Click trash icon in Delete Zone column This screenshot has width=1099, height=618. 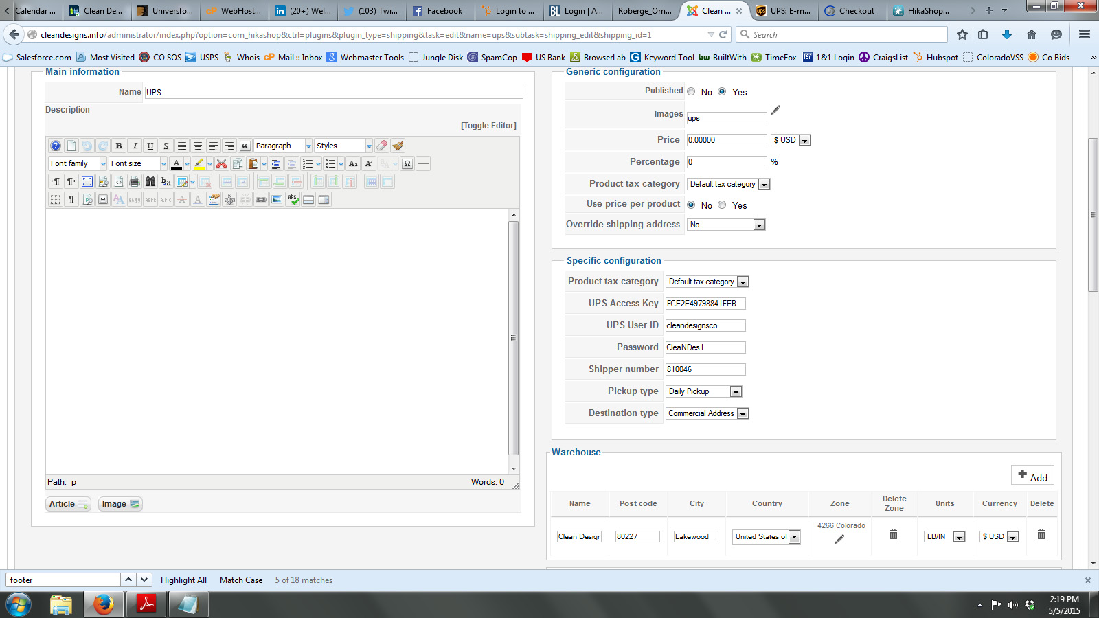pyautogui.click(x=894, y=534)
